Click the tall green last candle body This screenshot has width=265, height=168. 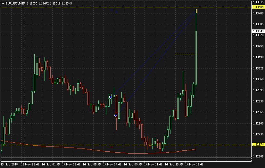[x=196, y=58]
